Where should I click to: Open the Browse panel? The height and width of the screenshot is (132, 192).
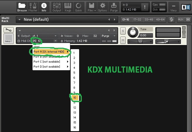[22, 7]
